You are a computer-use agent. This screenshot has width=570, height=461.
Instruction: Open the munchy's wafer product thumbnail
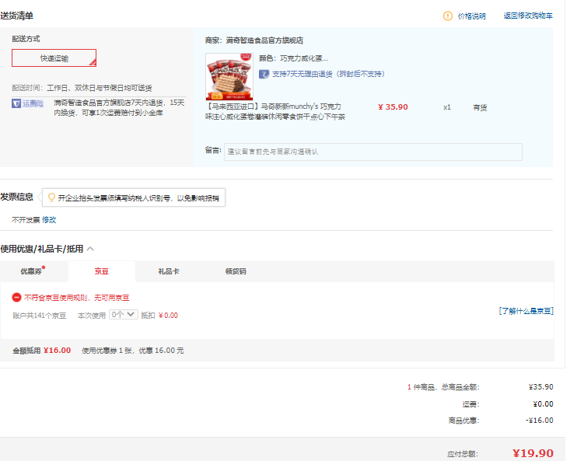pyautogui.click(x=229, y=76)
